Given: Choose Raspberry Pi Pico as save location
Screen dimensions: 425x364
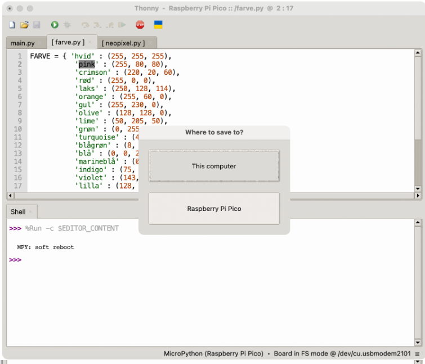Looking at the screenshot, I should pyautogui.click(x=214, y=209).
